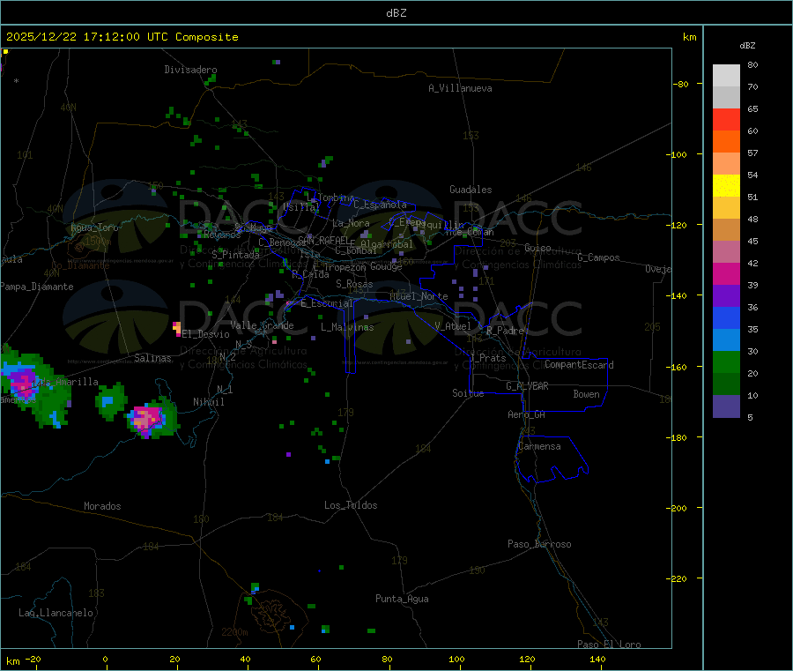Select the S_Pintada label
Viewport: 793px width, 671px height.
coord(235,255)
